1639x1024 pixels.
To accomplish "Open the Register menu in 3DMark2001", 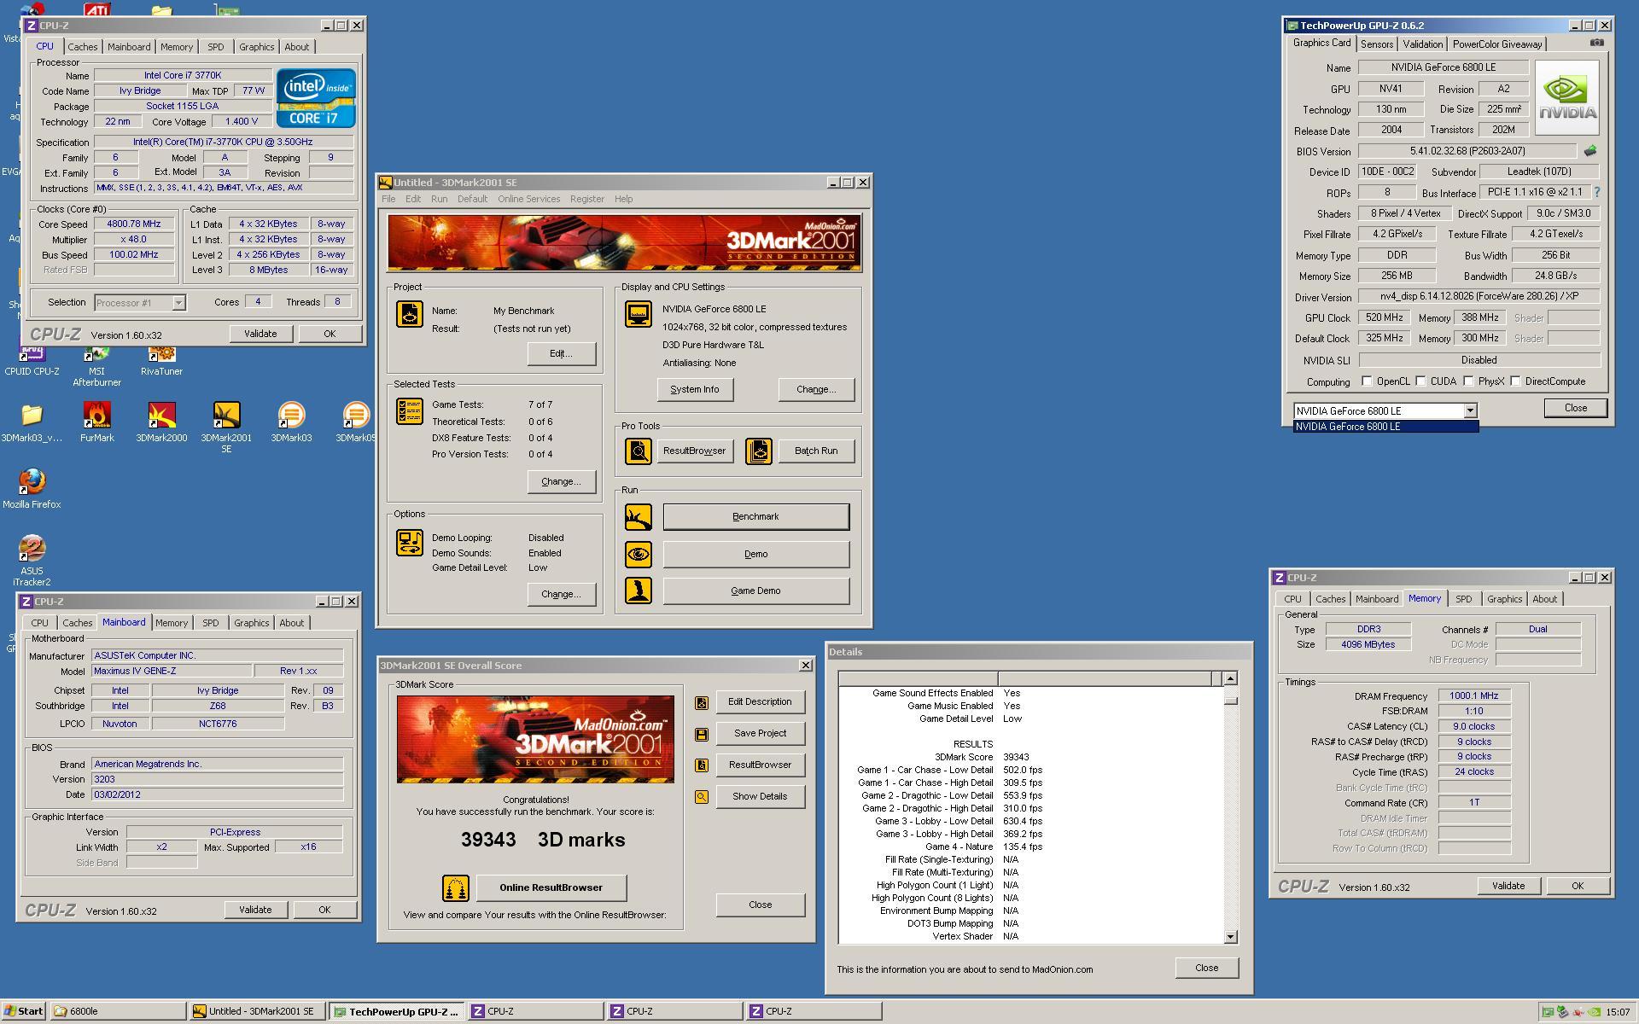I will pos(586,199).
